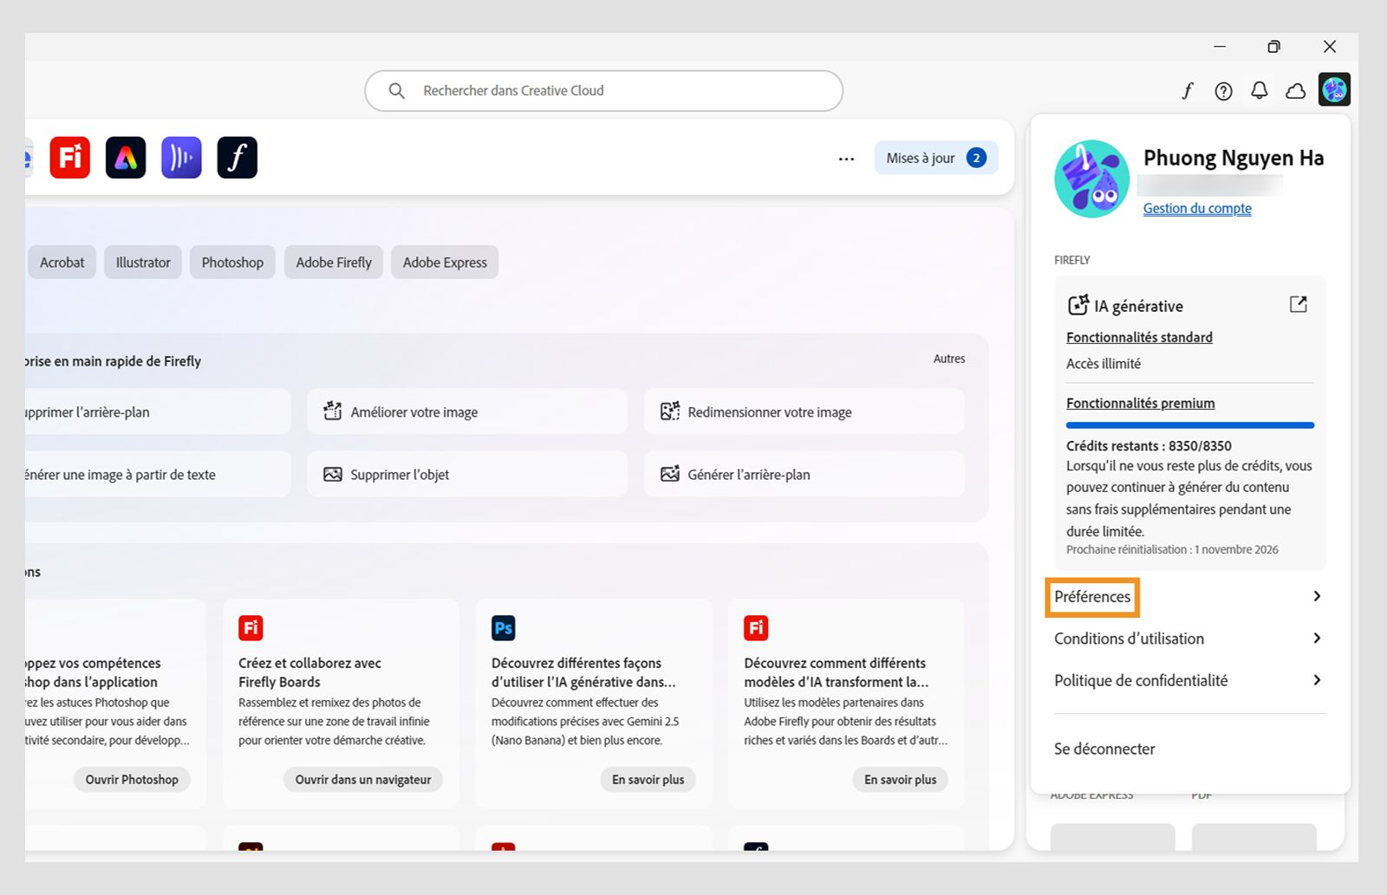Click inside Rechercher dans Creative Cloud field

(x=604, y=91)
